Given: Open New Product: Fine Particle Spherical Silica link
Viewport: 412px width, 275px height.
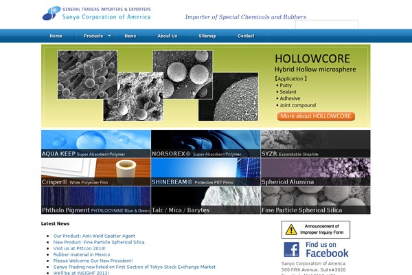Looking at the screenshot, I should pos(99,242).
